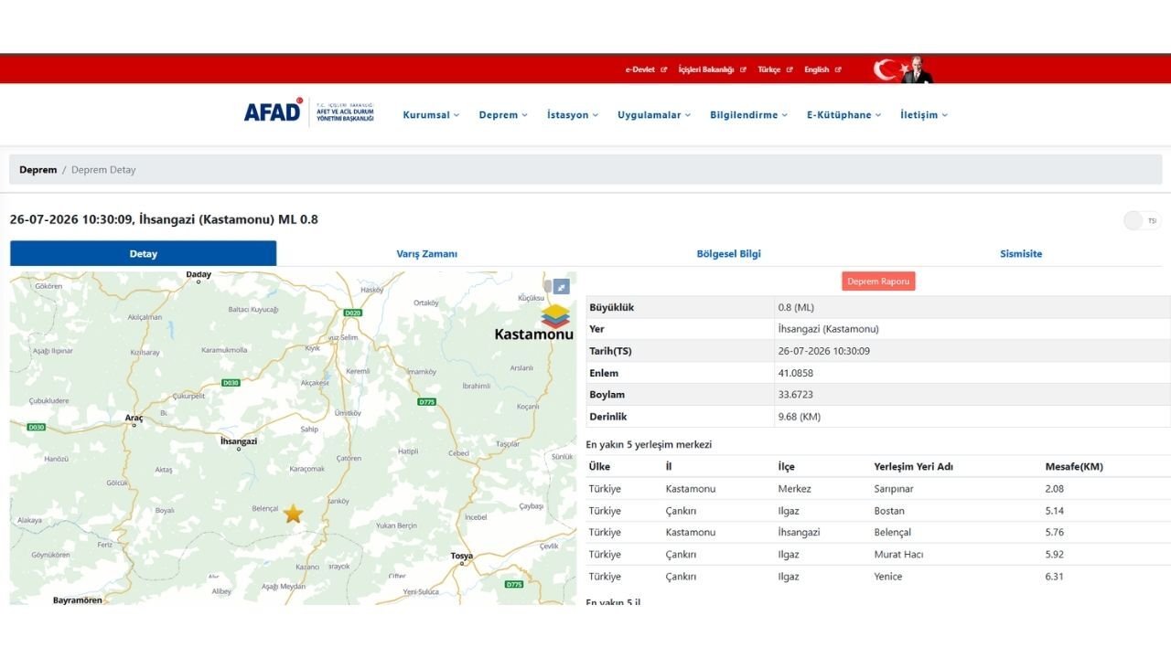The width and height of the screenshot is (1171, 658).
Task: Open the map fullscreen expand icon
Action: 561,287
